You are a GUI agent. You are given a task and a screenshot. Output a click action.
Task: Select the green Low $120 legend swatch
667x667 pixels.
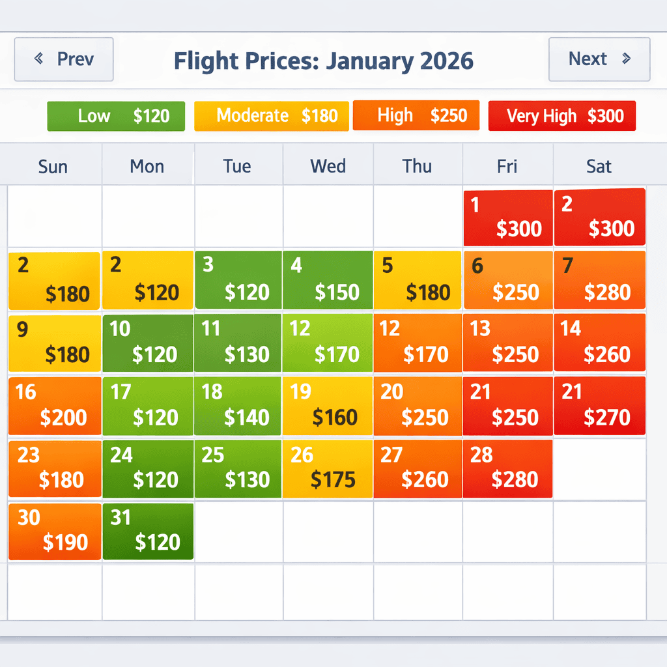click(115, 116)
